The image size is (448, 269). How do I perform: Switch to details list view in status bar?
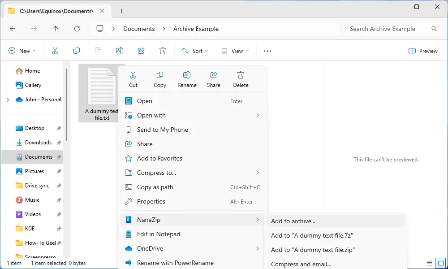[430, 263]
